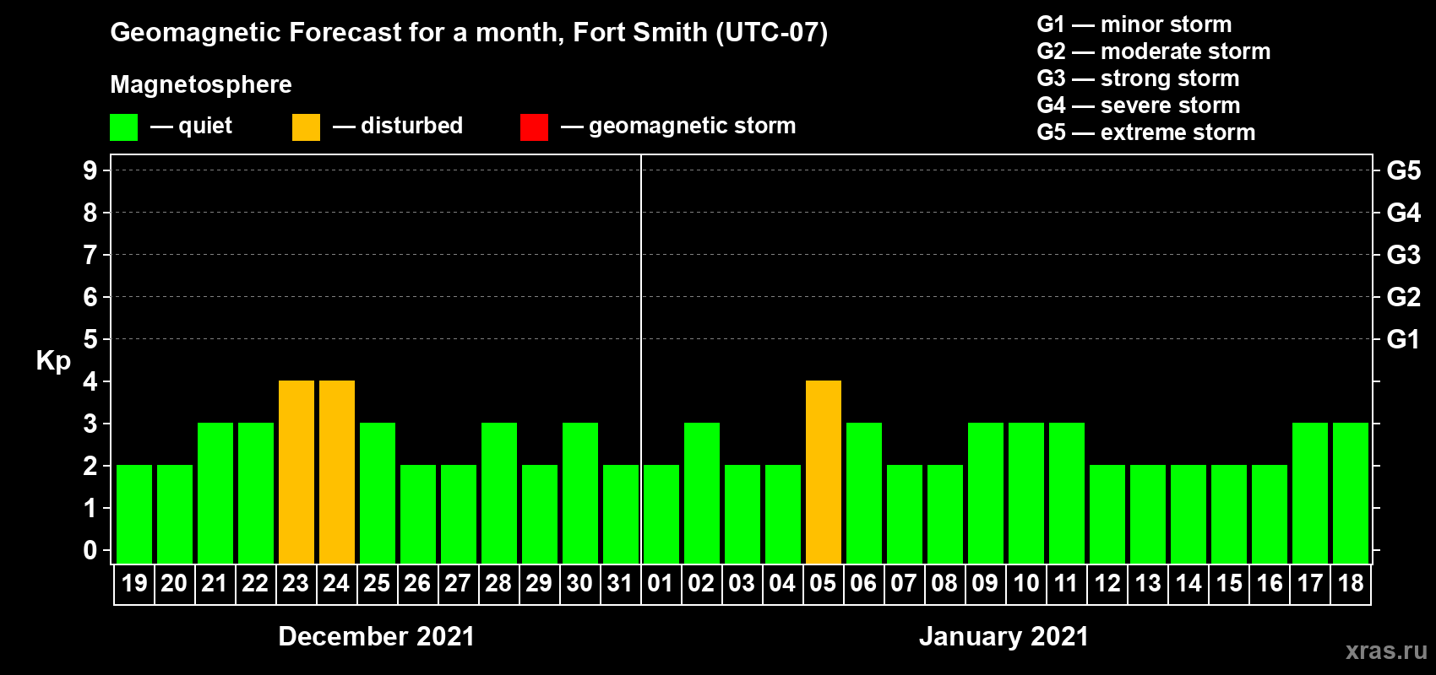The height and width of the screenshot is (675, 1436).
Task: Click 'G1 — minor storm' legend text
Action: tap(1134, 24)
